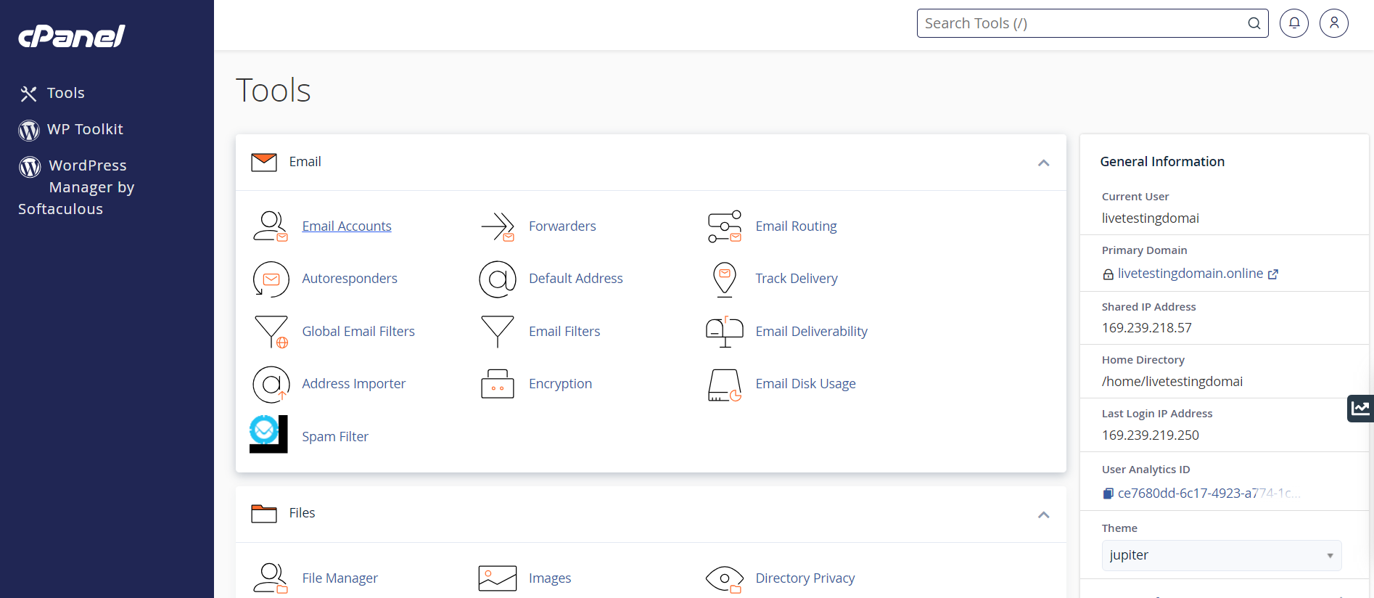Focus the Search Tools field
This screenshot has width=1374, height=598.
(x=1093, y=23)
